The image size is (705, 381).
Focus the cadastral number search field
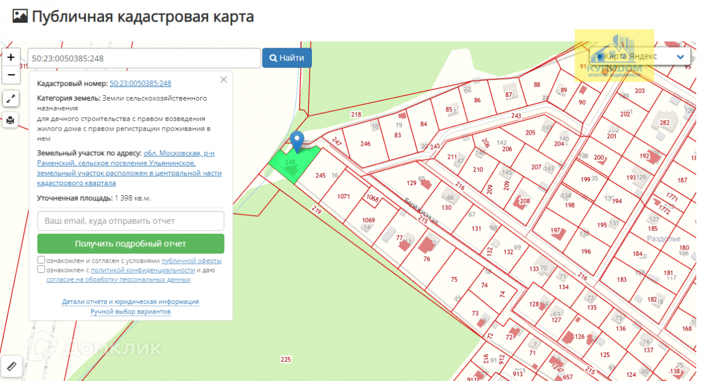click(x=144, y=58)
